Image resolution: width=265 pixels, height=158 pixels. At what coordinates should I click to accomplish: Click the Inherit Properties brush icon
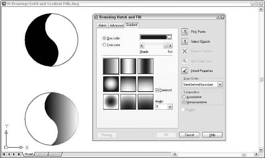[185, 71]
